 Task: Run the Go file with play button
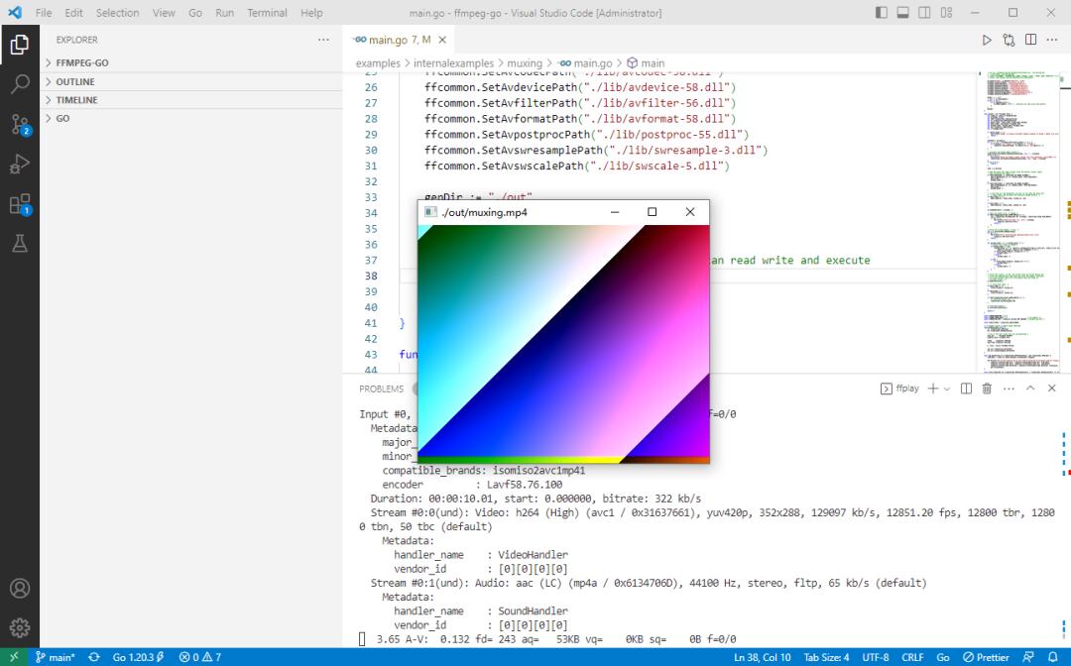tap(986, 40)
